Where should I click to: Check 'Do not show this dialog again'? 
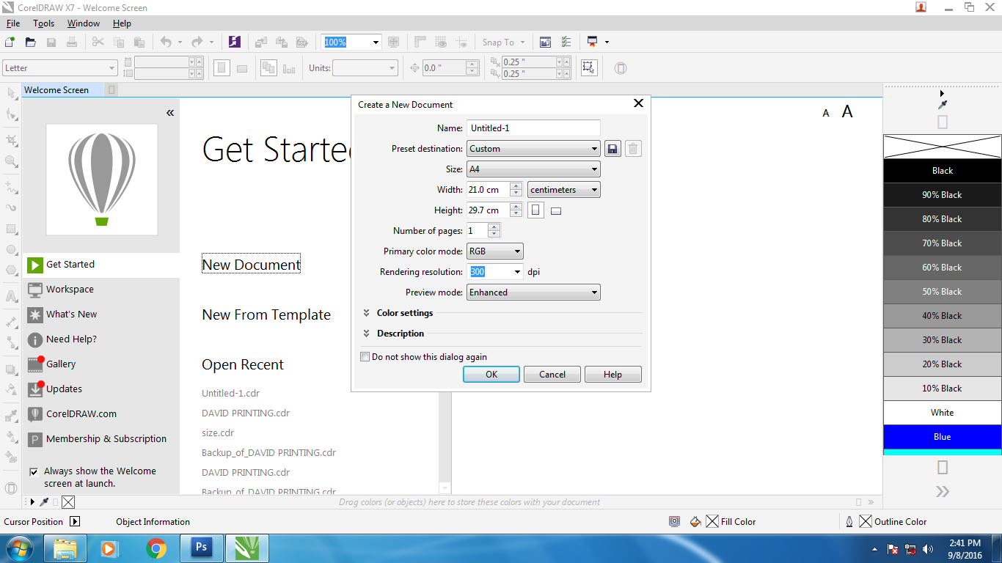pos(365,357)
